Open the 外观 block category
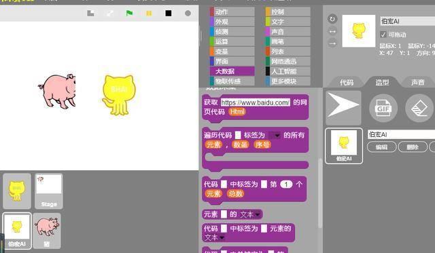435x253 pixels. (232, 22)
